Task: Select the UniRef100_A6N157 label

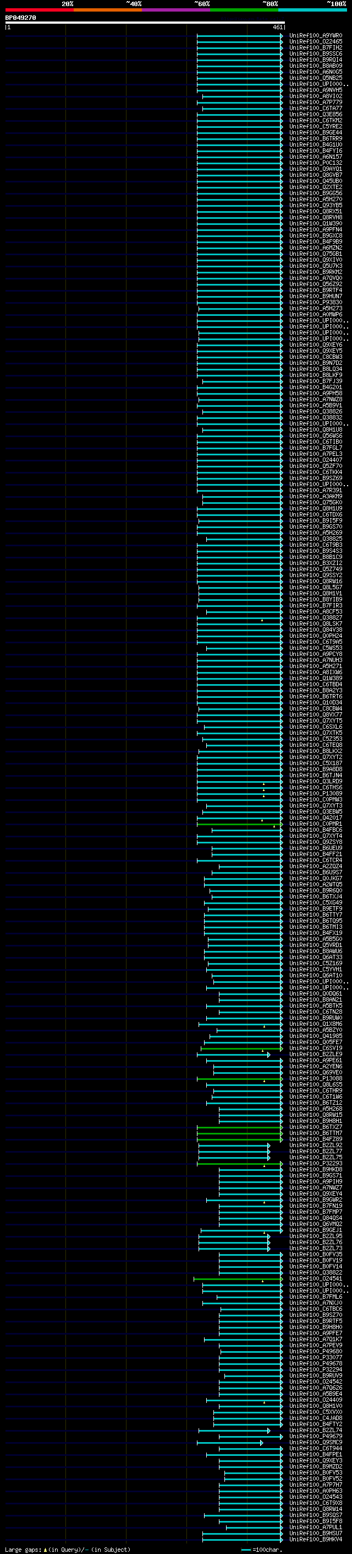Action: coord(315,157)
